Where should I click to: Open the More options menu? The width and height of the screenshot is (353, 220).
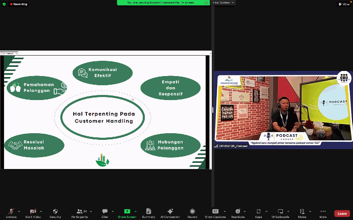click(323, 211)
